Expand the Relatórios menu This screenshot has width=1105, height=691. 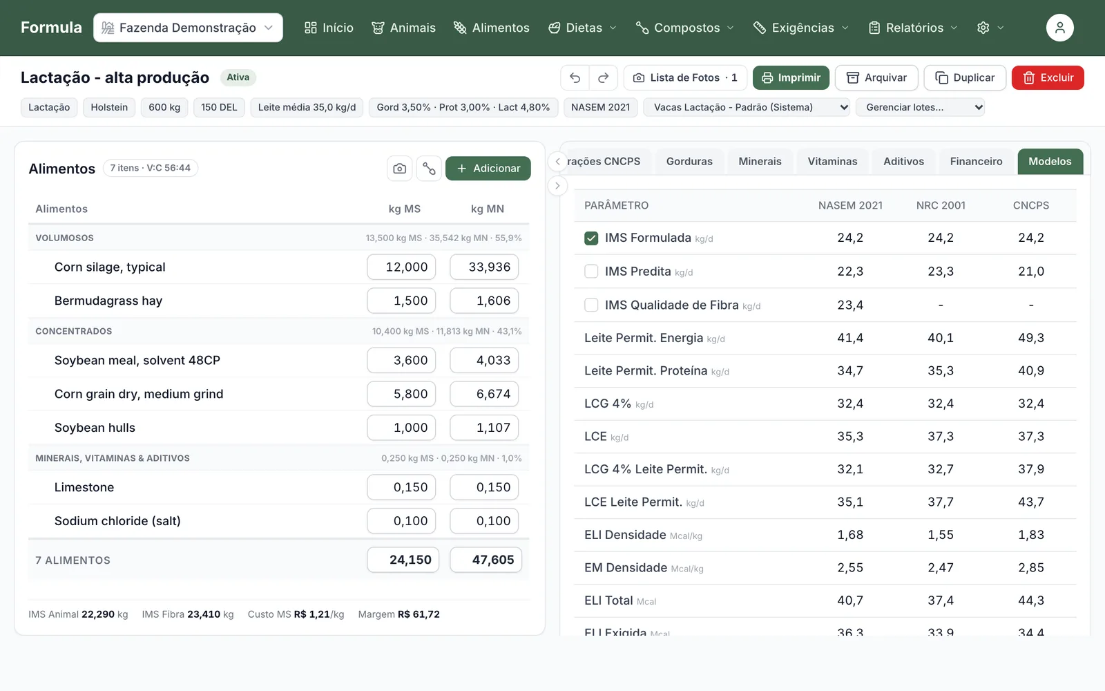(x=913, y=28)
